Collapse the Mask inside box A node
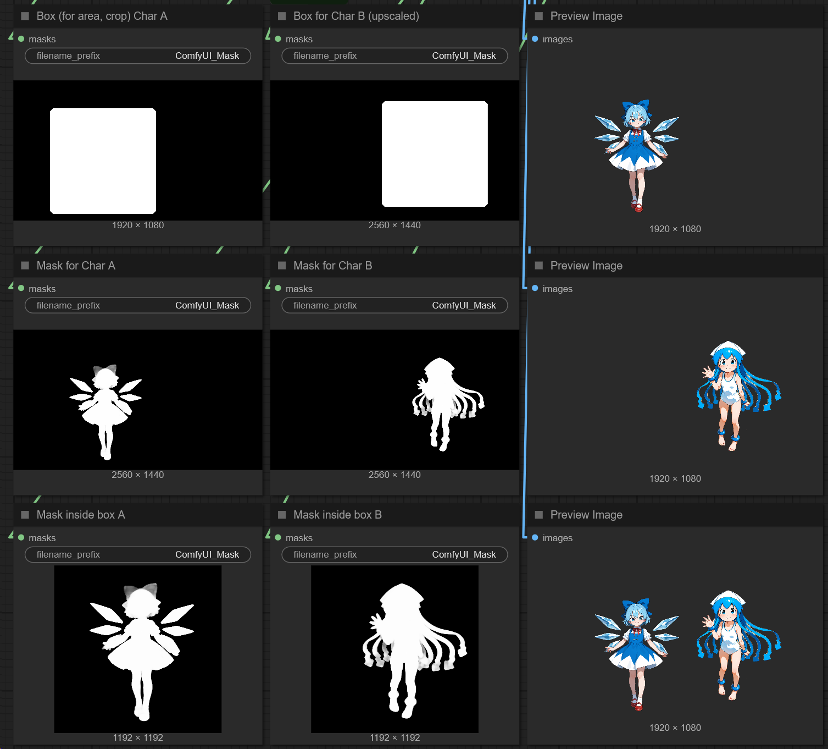This screenshot has width=828, height=749. (25, 515)
